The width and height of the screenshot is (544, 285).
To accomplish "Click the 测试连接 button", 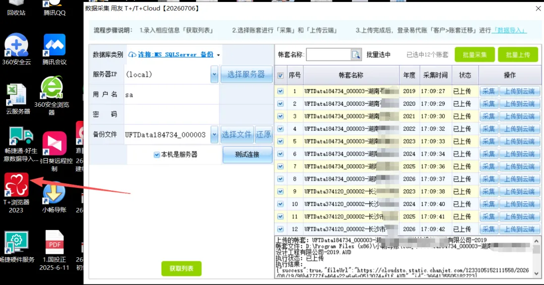I will (247, 155).
